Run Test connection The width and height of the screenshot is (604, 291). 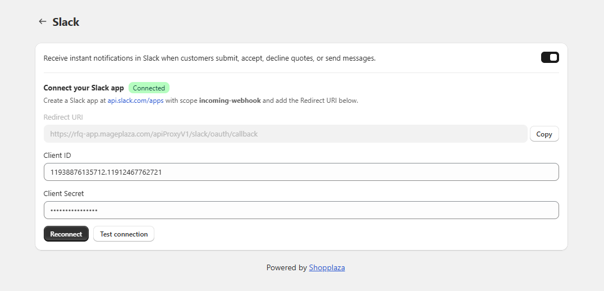[123, 234]
